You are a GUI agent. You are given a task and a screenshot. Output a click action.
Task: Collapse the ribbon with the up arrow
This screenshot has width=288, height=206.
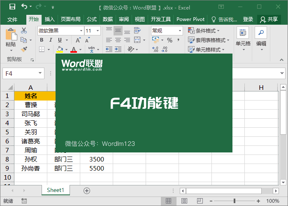[x=281, y=60]
